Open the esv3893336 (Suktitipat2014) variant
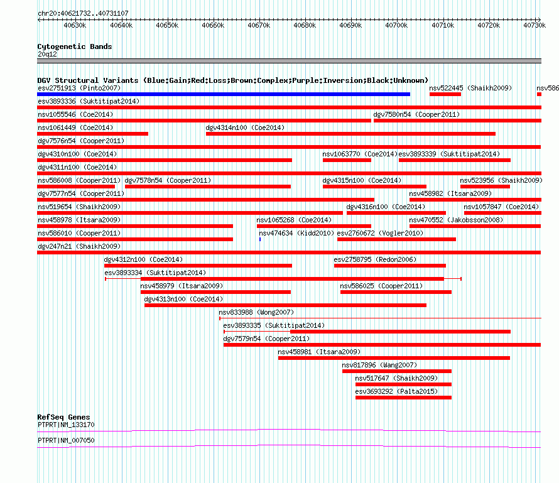This screenshot has height=483, width=559. (x=289, y=107)
